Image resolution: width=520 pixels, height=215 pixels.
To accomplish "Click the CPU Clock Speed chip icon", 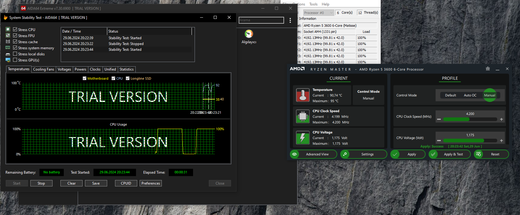I will click(x=302, y=116).
